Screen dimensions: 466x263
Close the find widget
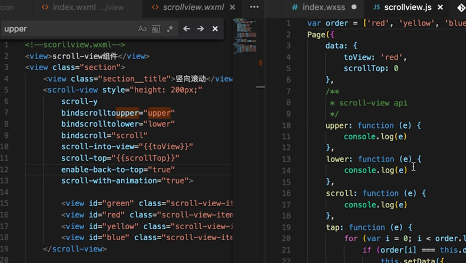click(x=215, y=29)
